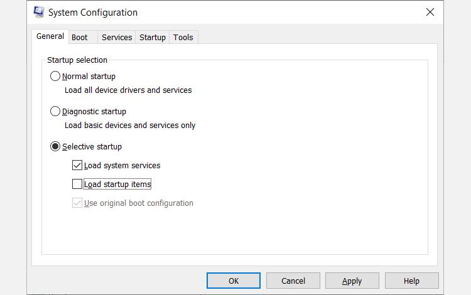
Task: Select the Selective startup radio button
Action: (55, 146)
